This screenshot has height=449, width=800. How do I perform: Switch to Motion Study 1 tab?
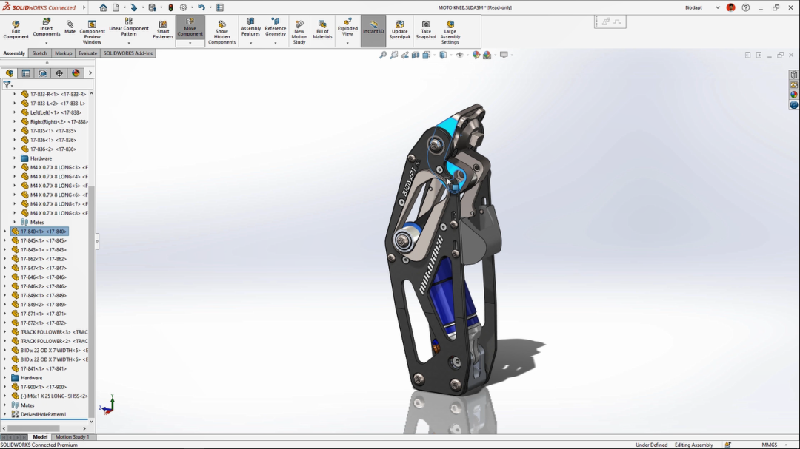click(x=72, y=436)
